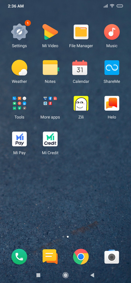The image size is (131, 283).
Task: Open the Settings app
Action: pyautogui.click(x=19, y=32)
